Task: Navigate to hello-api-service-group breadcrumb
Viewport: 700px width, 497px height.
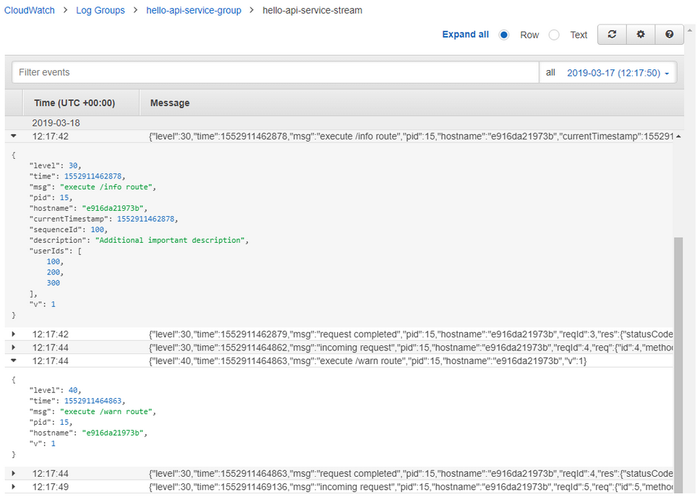Action: click(x=194, y=11)
